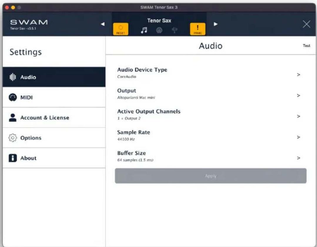Click the Active Output Channels label
The height and width of the screenshot is (247, 317).
click(149, 111)
